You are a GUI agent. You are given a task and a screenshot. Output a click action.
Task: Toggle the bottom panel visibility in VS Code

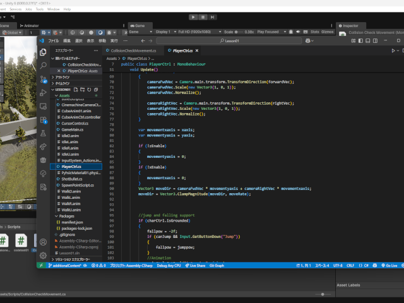(x=368, y=40)
